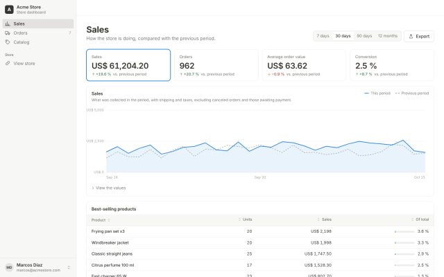Select the Orders metric card
Viewport: 444px width, 277px height.
coord(216,65)
